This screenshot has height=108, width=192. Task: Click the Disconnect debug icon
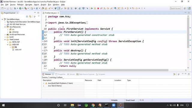(101, 8)
